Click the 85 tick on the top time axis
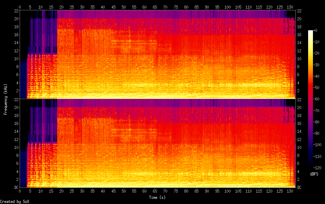Screen dimensions: 325x204 pos(196,7)
